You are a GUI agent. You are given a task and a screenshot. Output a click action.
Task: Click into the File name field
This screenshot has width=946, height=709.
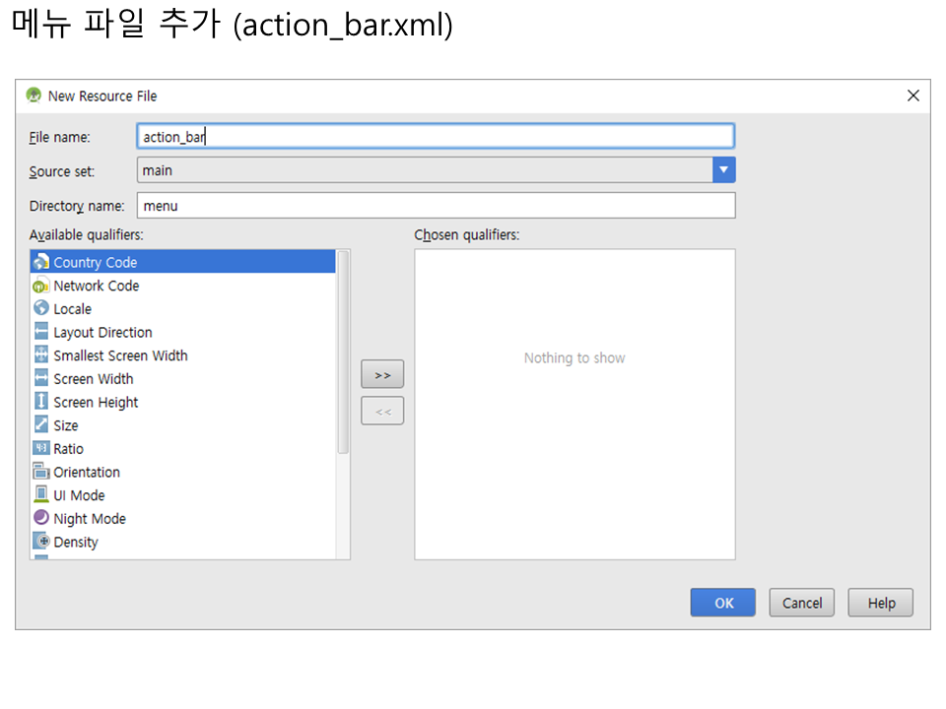(x=436, y=136)
